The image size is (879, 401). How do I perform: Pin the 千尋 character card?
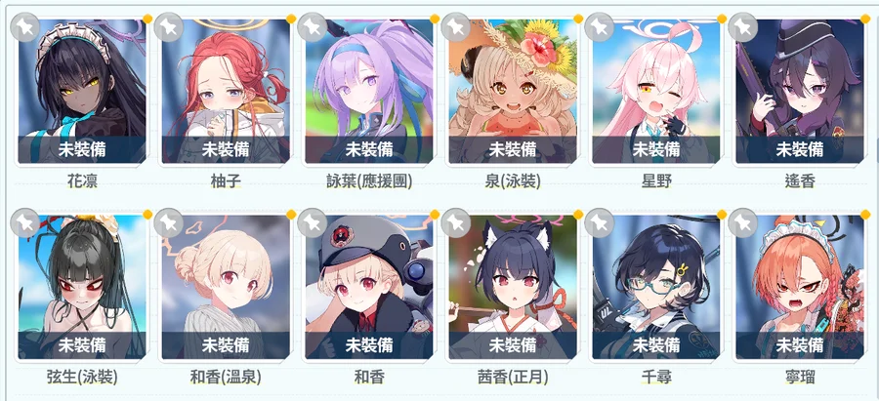[599, 222]
